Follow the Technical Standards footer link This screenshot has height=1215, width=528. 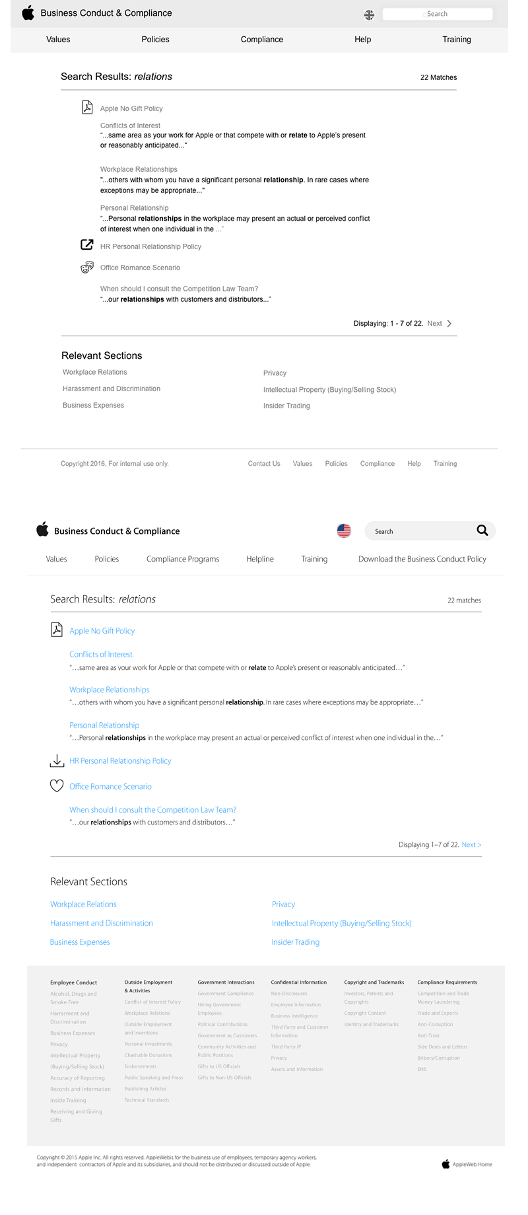pos(147,1100)
